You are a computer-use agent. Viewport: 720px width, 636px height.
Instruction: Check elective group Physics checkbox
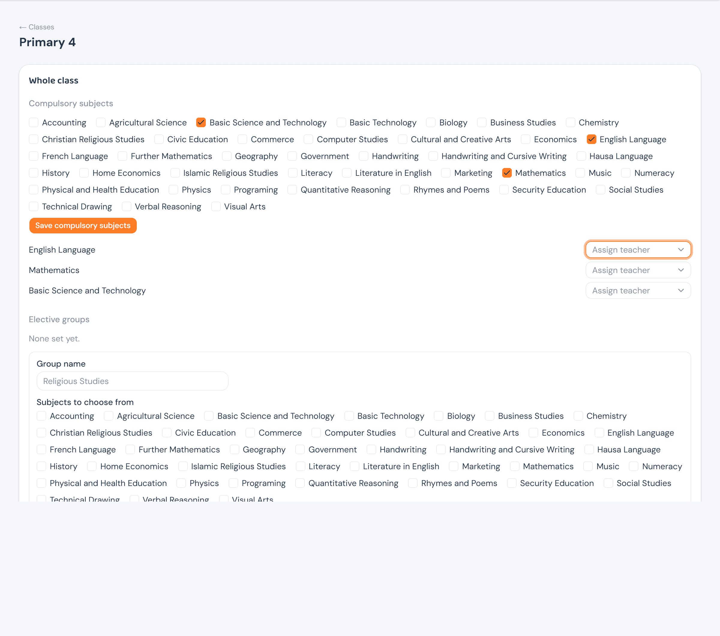click(181, 483)
